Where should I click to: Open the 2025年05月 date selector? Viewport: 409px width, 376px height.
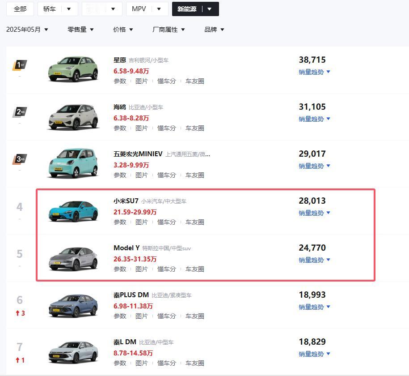pyautogui.click(x=27, y=30)
